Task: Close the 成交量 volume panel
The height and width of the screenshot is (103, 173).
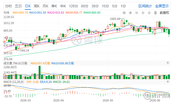Action: coord(168,63)
